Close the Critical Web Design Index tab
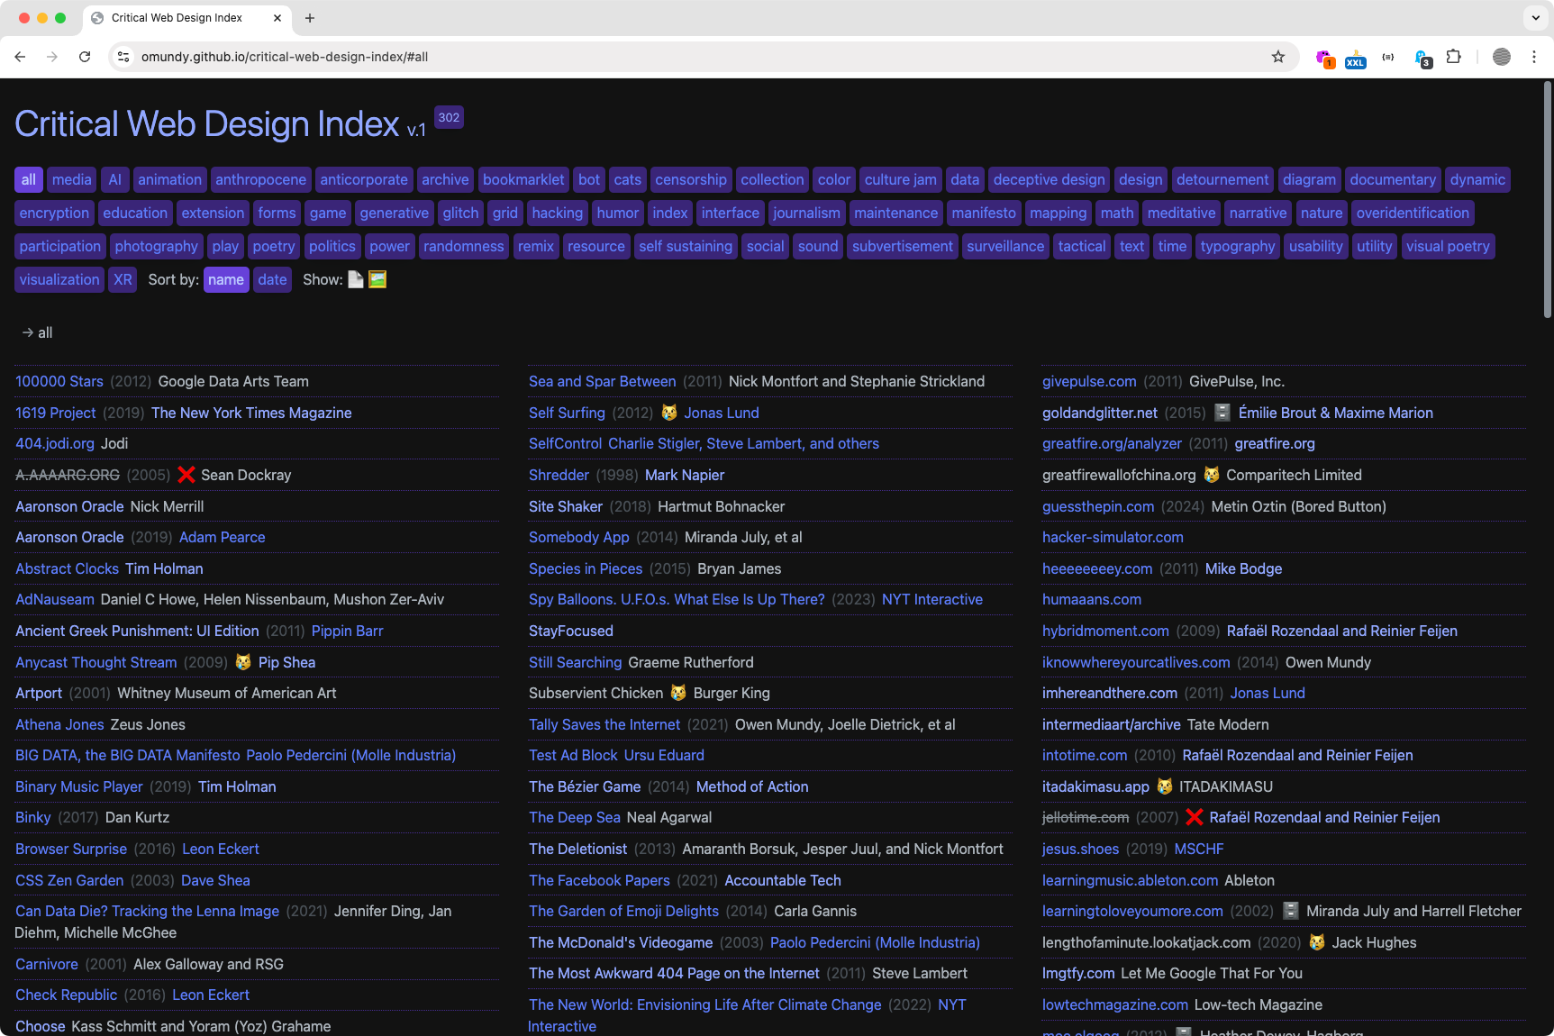Image resolution: width=1554 pixels, height=1036 pixels. [x=277, y=18]
